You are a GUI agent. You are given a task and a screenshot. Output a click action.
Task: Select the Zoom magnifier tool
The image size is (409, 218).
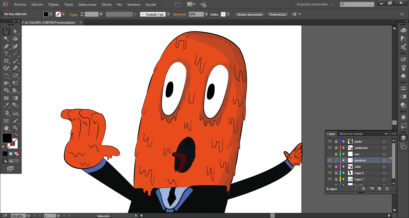point(15,128)
